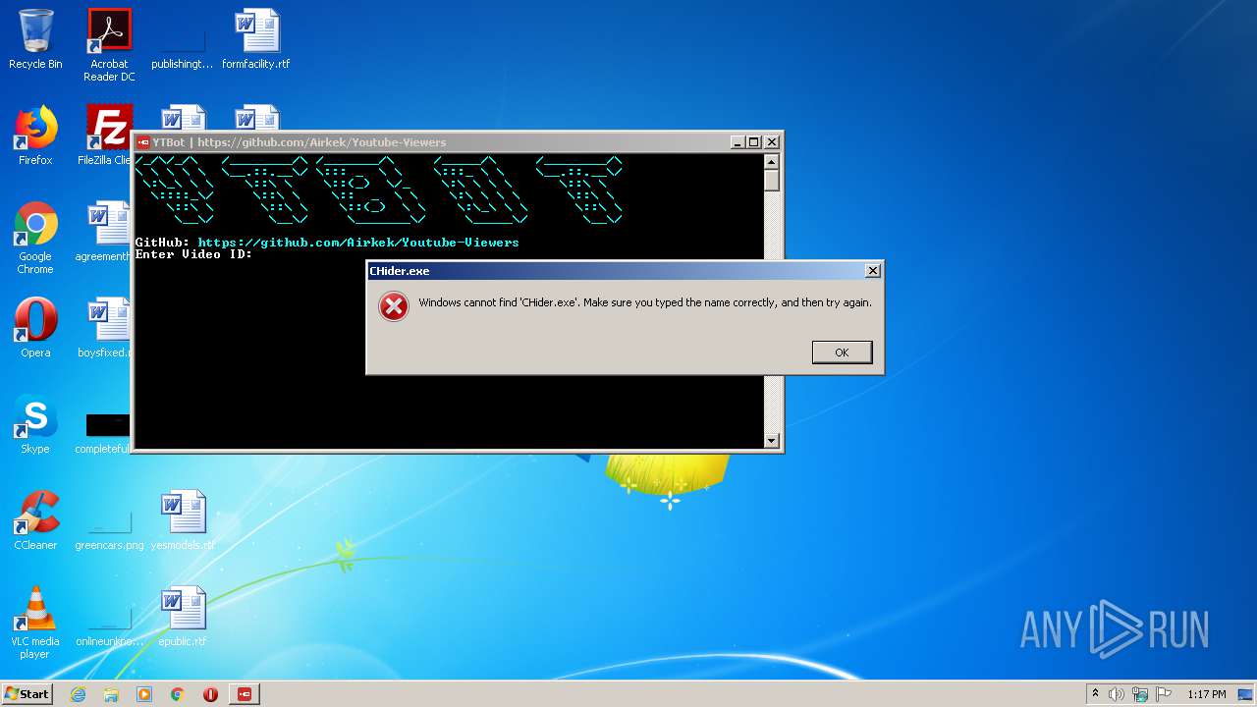Click the Show desktop button
1257x707 pixels.
[1247, 694]
